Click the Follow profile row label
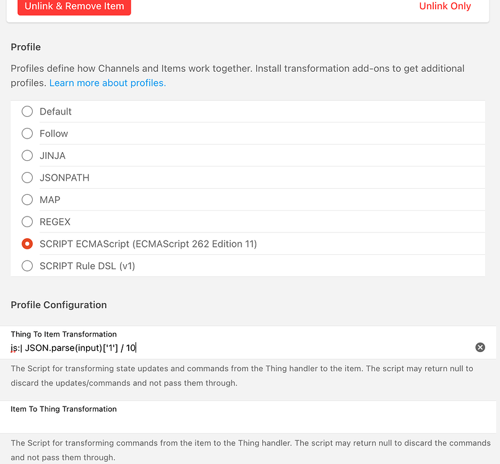500x464 pixels. [x=54, y=134]
